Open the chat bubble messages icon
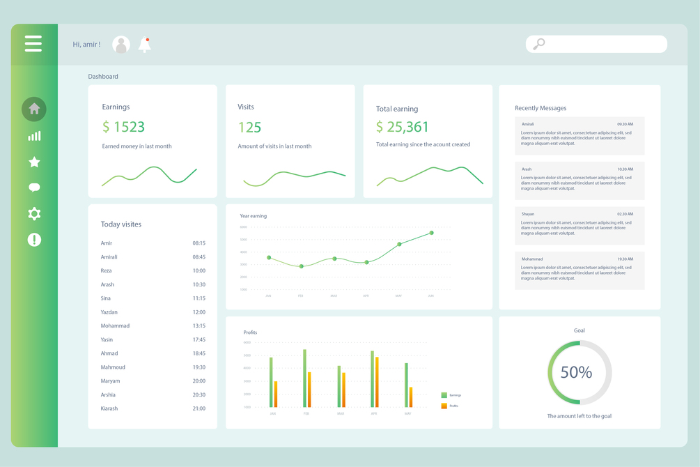 click(34, 187)
